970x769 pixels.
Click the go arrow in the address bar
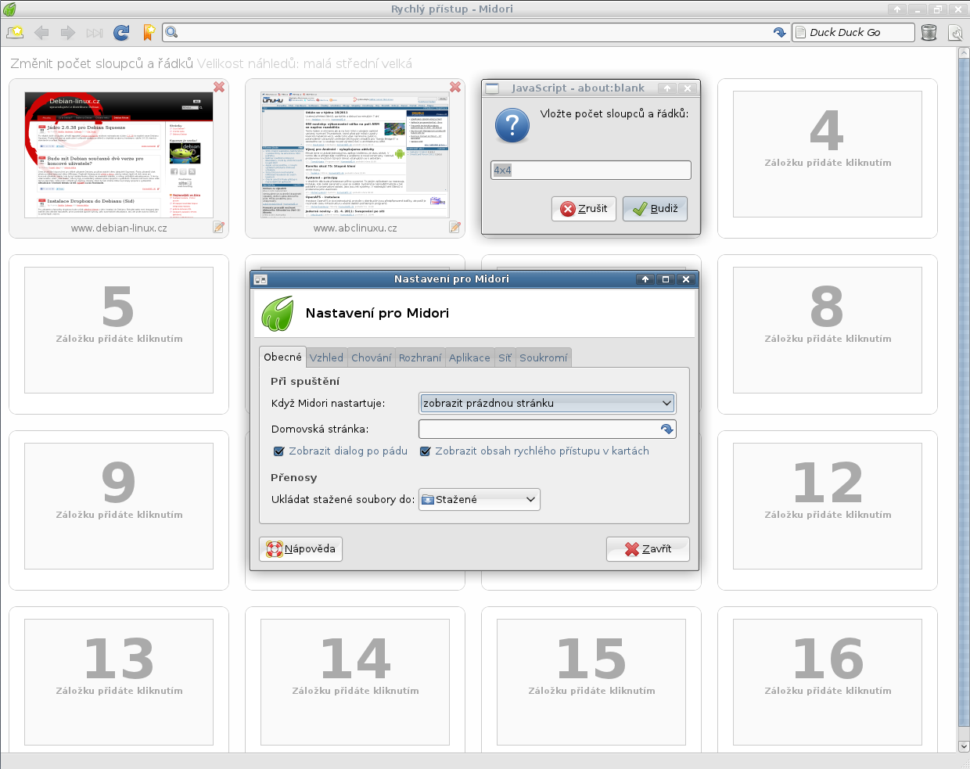click(x=779, y=32)
